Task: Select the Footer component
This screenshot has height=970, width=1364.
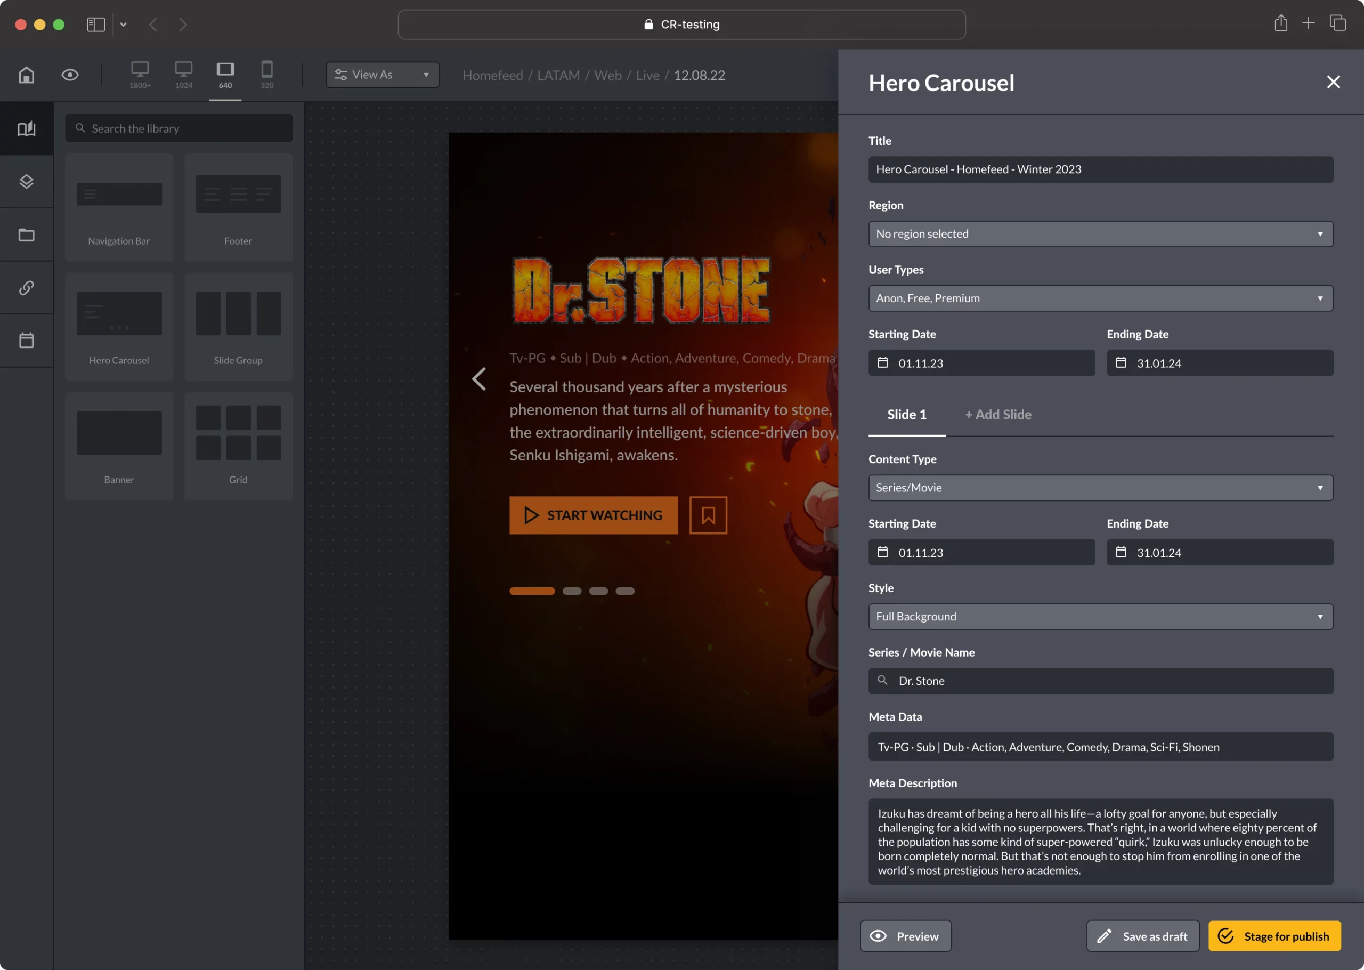Action: coord(238,207)
